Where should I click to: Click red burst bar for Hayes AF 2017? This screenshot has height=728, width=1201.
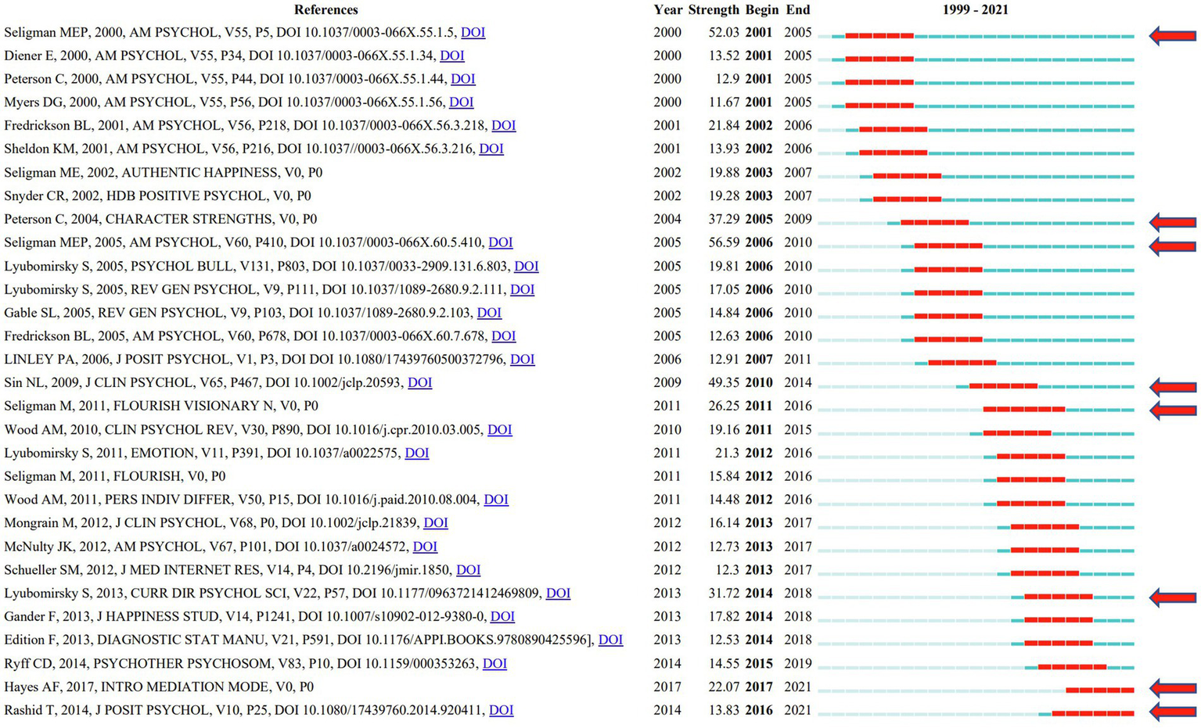click(1099, 690)
